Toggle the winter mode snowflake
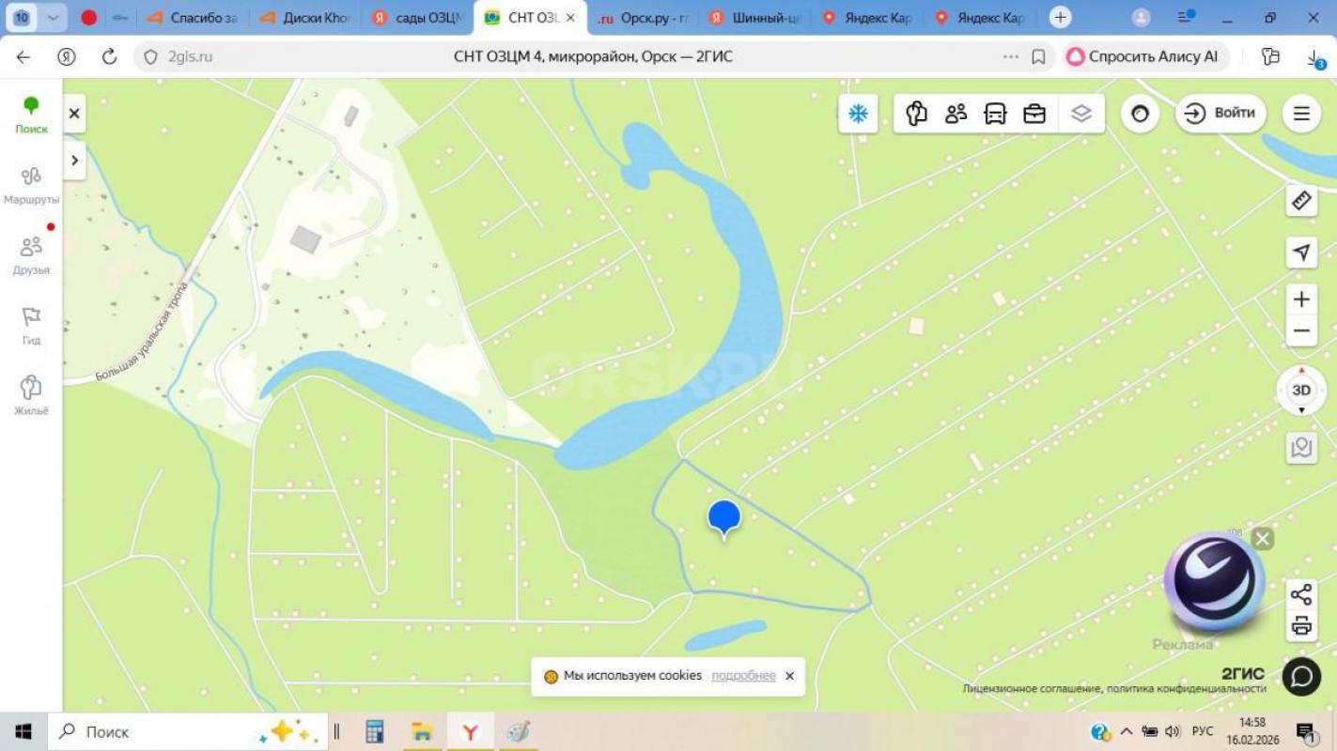This screenshot has width=1337, height=751. (857, 113)
